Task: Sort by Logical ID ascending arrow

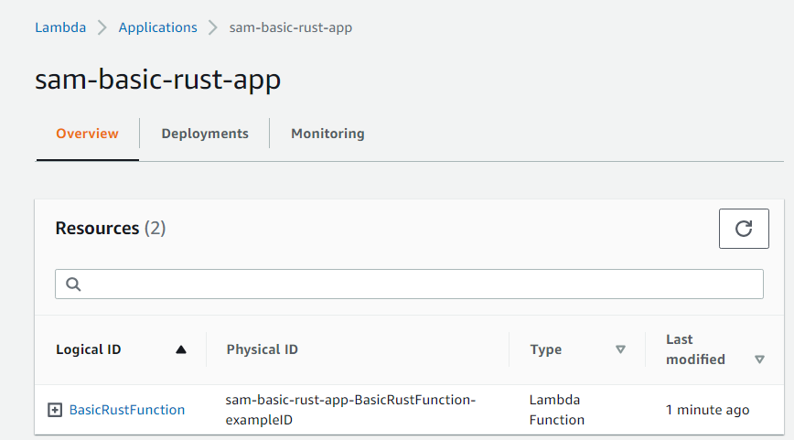Action: point(181,349)
